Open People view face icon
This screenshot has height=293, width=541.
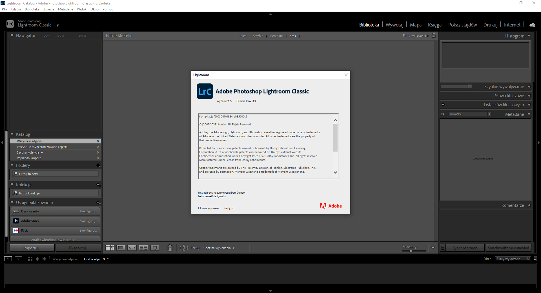click(x=155, y=248)
